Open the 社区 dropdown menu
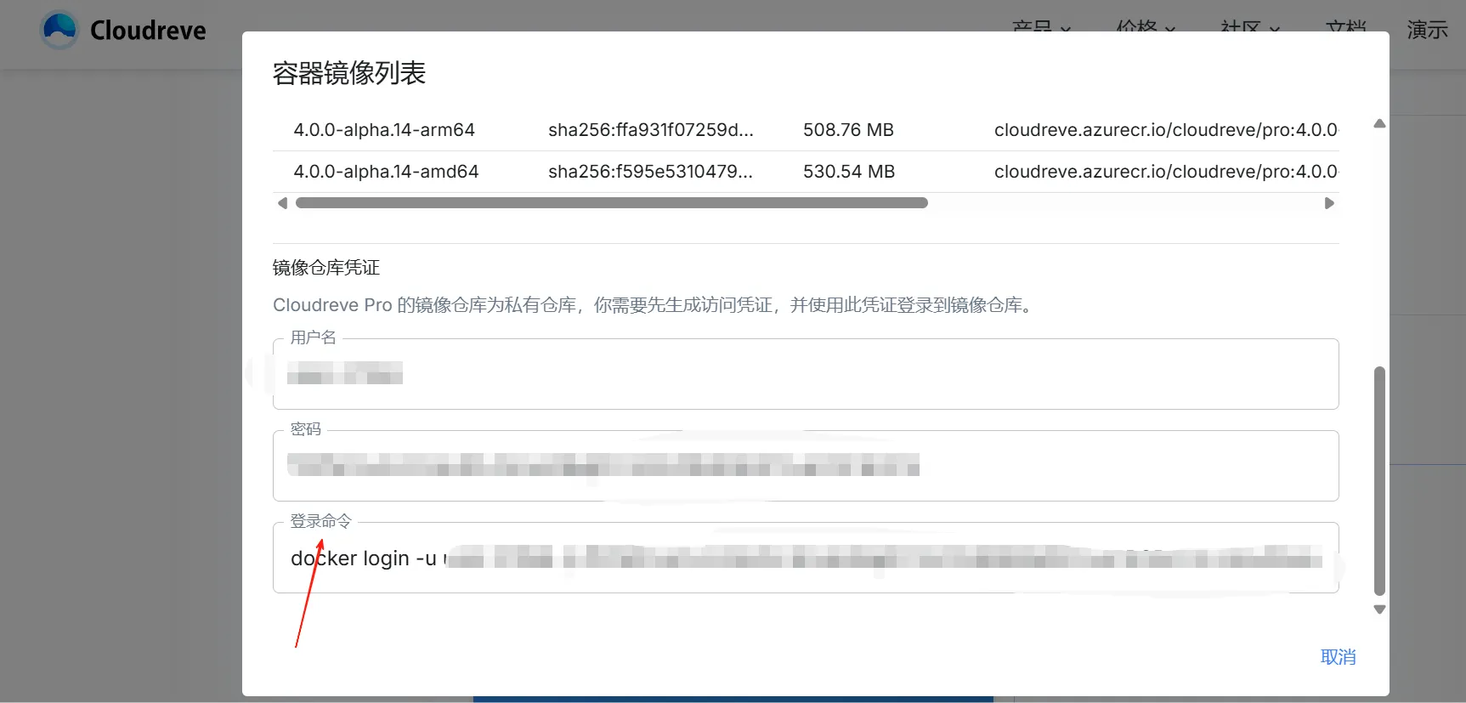Viewport: 1466px width, 703px height. [1249, 29]
